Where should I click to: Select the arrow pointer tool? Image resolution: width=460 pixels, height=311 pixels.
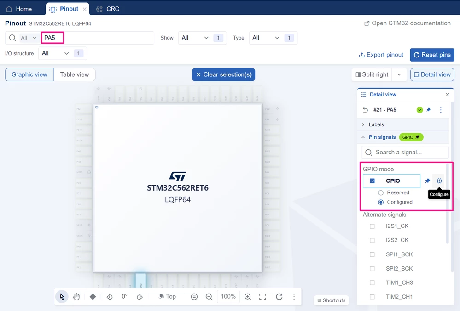pos(62,297)
